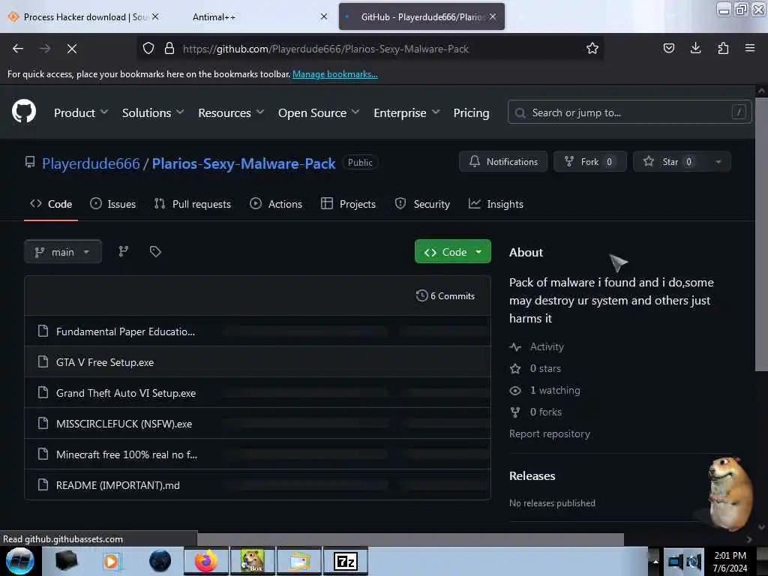Expand the Solutions menu
Viewport: 768px width, 576px height.
153,112
